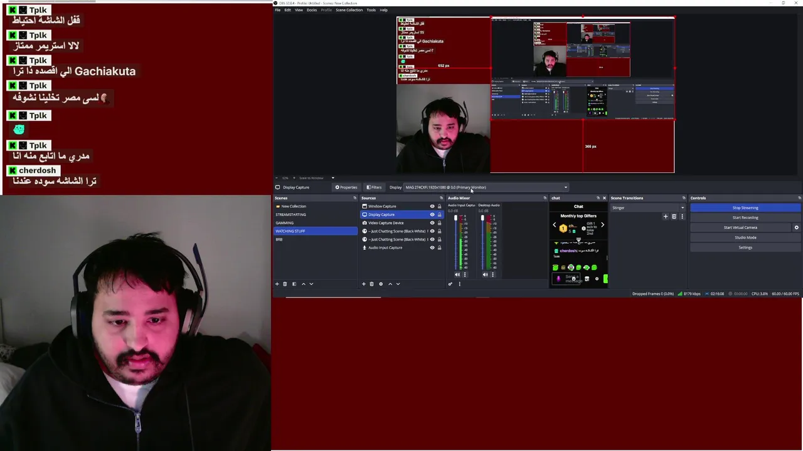Float the Sources dock popout icon
The image size is (803, 451).
441,198
